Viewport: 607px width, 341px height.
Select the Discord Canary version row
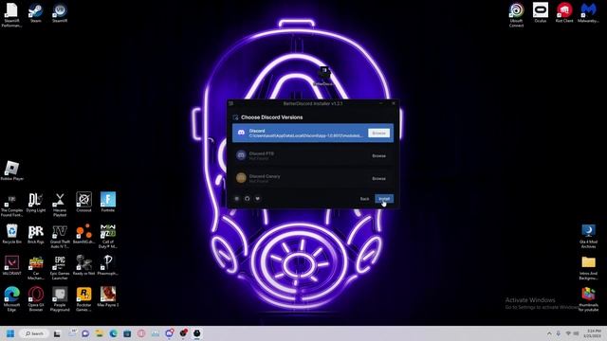(x=313, y=178)
